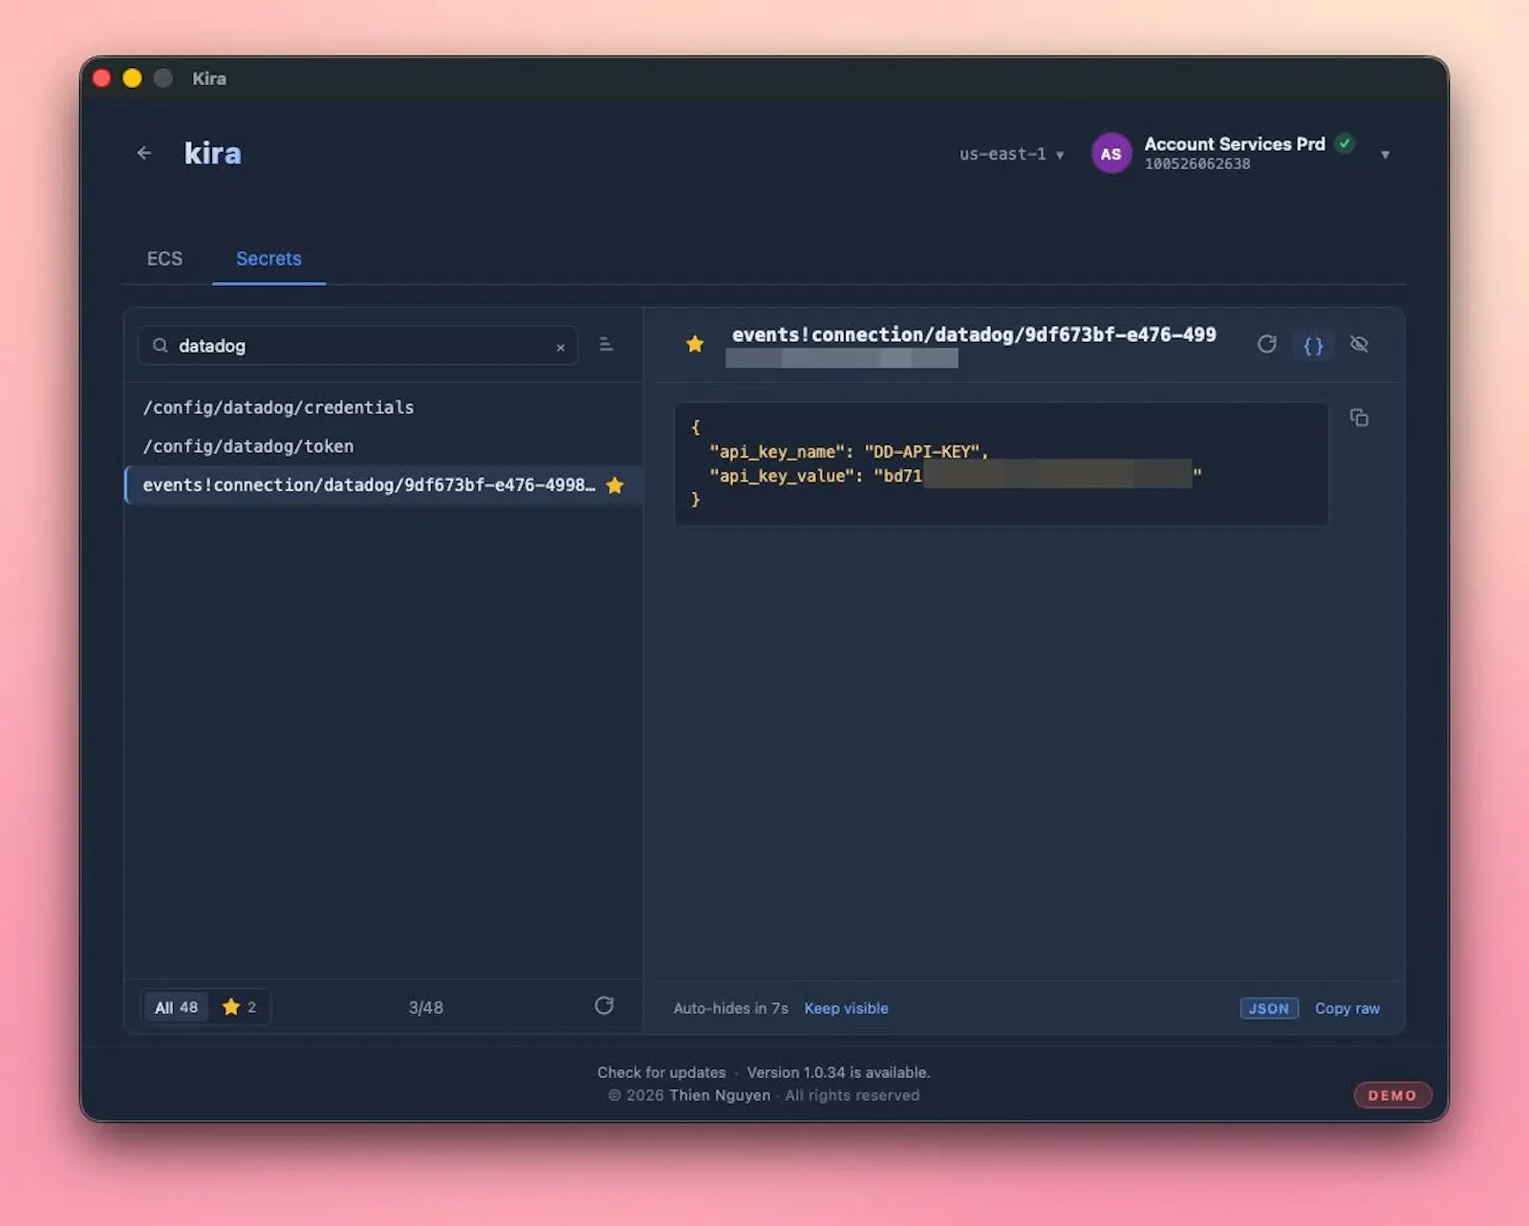Screen dimensions: 1529x1226
Task: Refresh the secrets list
Action: (604, 1006)
